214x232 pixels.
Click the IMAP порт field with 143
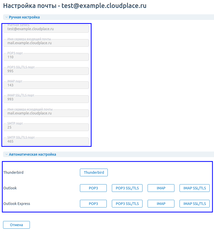46,85
